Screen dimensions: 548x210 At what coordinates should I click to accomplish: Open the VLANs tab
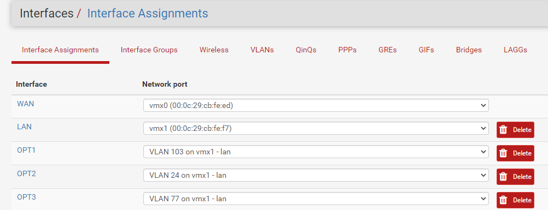coord(262,50)
